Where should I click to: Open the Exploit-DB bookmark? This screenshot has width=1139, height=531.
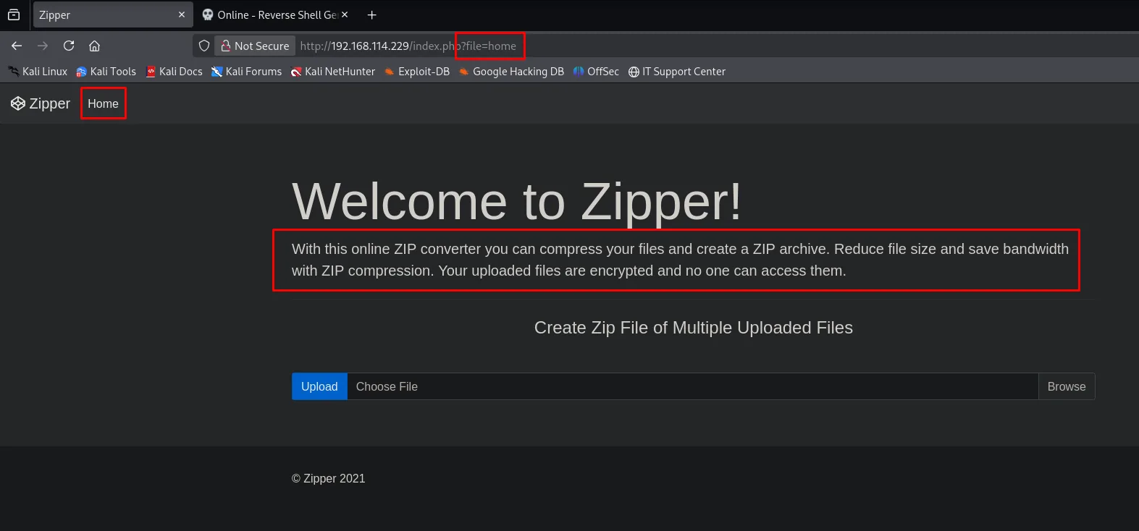(417, 71)
